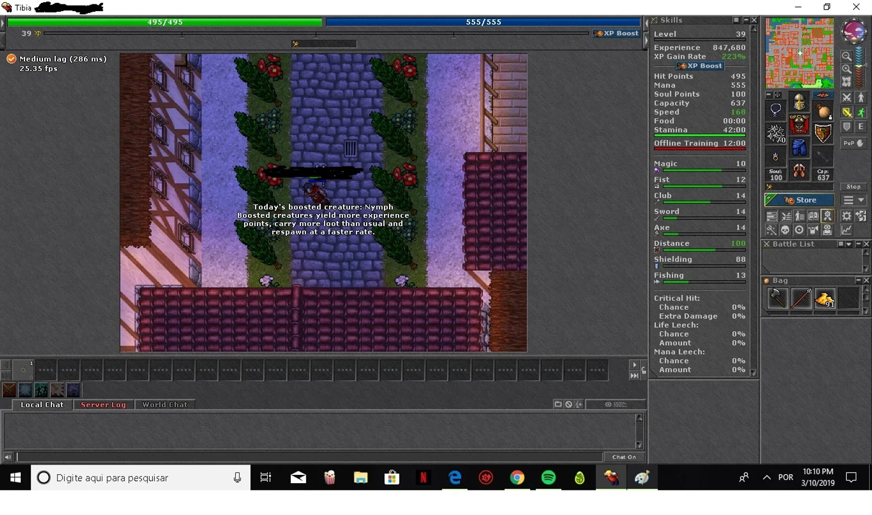Zoom out the minimap
The width and height of the screenshot is (872, 515).
tap(847, 56)
